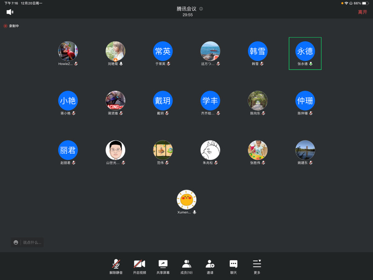Click the 说点什么 chat input field
Image resolution: width=373 pixels, height=280 pixels.
point(33,242)
